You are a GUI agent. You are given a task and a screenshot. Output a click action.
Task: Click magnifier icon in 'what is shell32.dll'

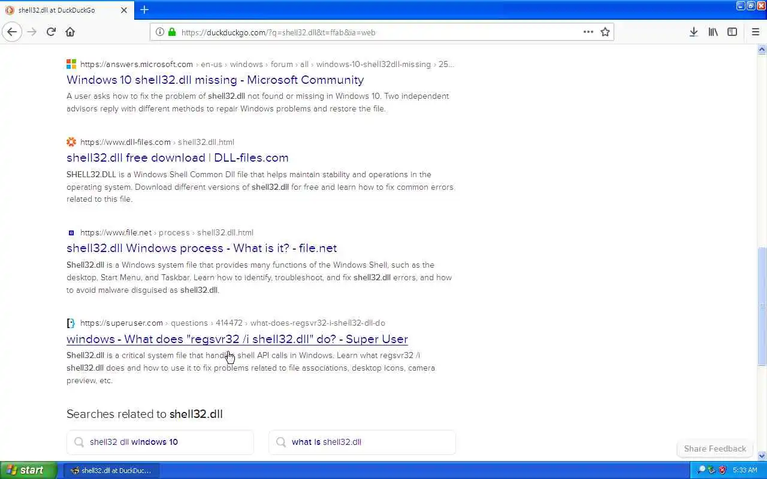coord(280,442)
